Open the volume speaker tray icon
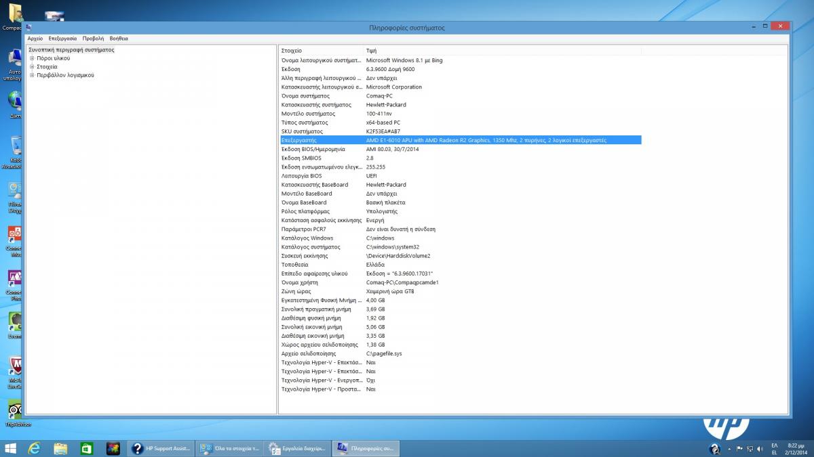814x457 pixels. 760,449
